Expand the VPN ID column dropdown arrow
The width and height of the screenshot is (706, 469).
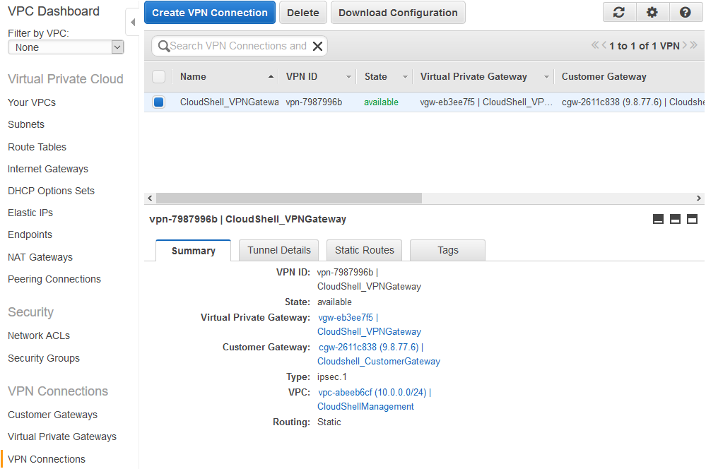coord(348,77)
